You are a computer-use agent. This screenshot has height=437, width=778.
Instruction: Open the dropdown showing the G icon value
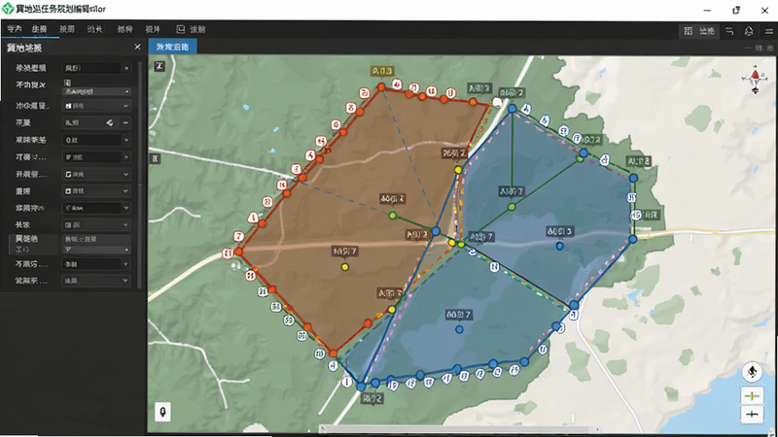click(x=96, y=175)
